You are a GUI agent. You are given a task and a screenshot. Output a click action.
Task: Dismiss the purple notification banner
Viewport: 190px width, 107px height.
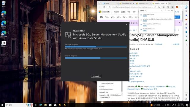(x=179, y=22)
